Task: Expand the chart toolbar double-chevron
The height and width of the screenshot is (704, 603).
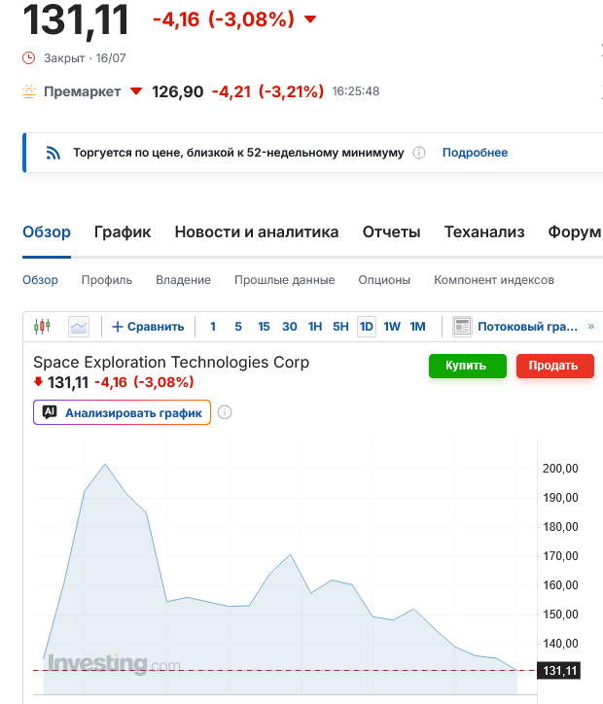Action: click(591, 327)
